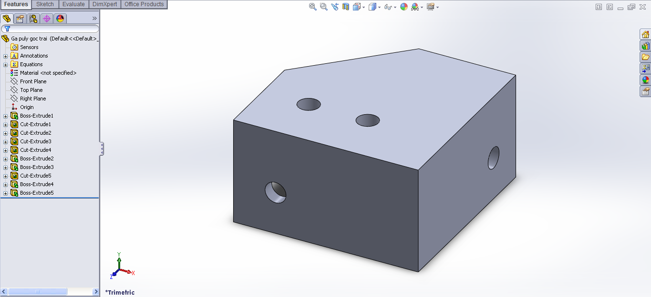Open the PropertyManager tab icon
The width and height of the screenshot is (651, 297).
(20, 19)
